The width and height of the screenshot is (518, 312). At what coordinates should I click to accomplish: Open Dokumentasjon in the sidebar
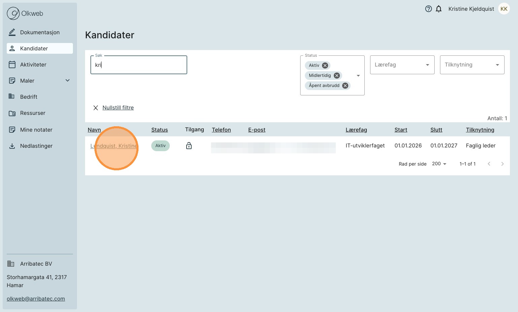40,32
